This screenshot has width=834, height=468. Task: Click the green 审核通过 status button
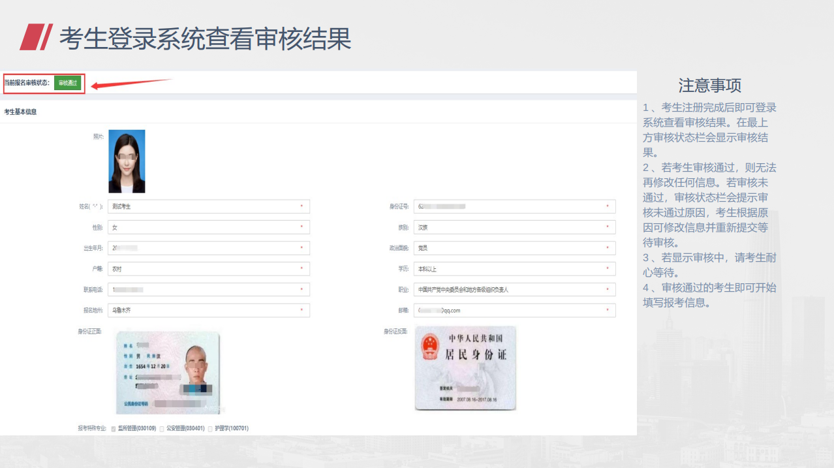[67, 83]
